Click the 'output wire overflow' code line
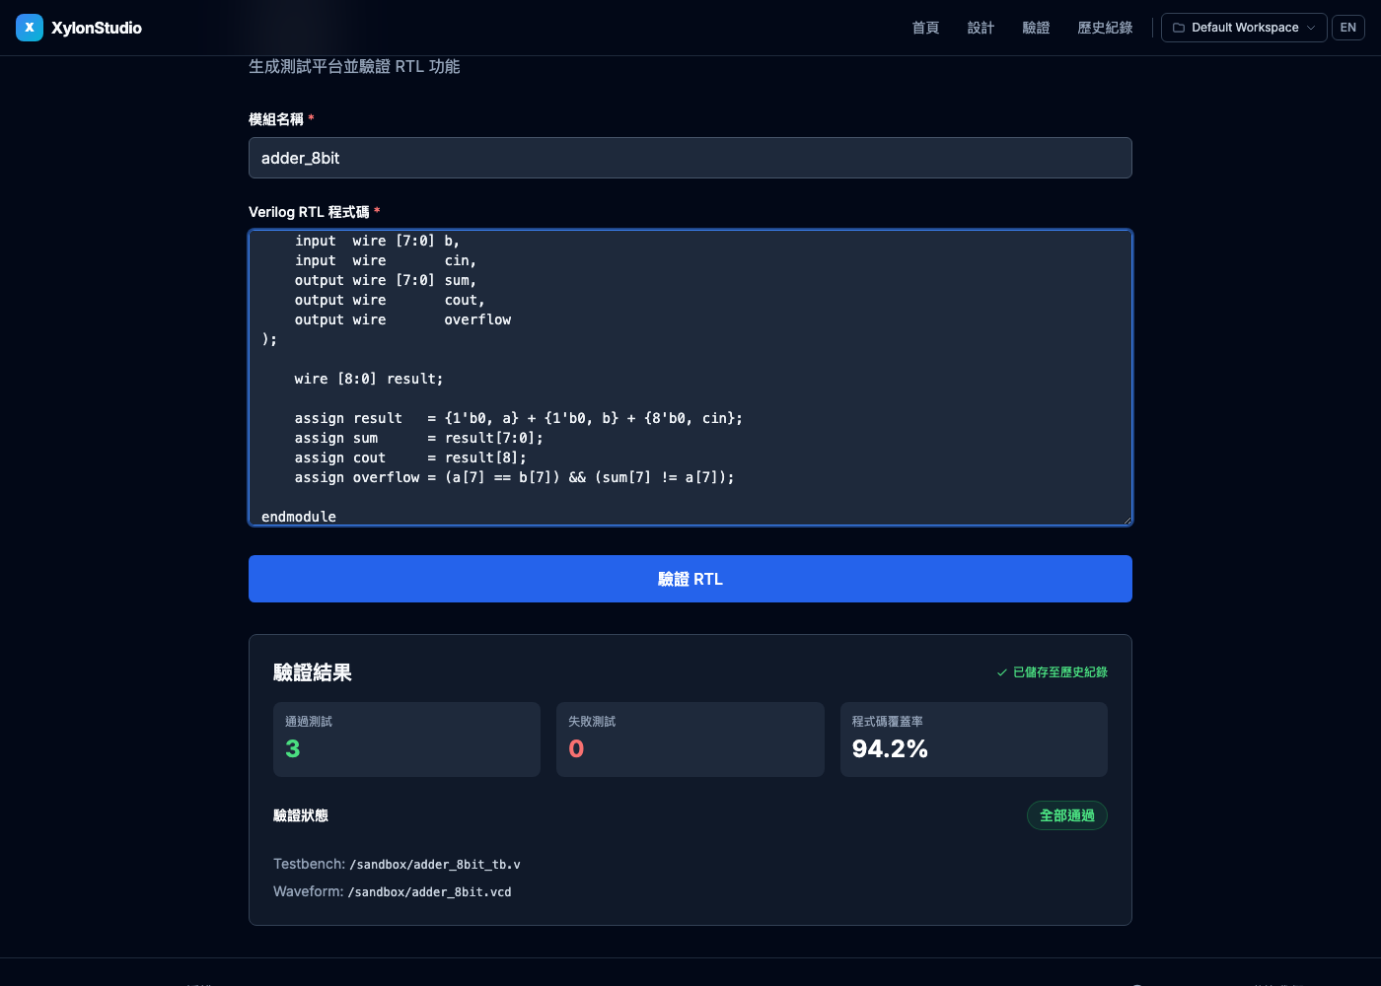Viewport: 1381px width, 986px height. coord(402,319)
